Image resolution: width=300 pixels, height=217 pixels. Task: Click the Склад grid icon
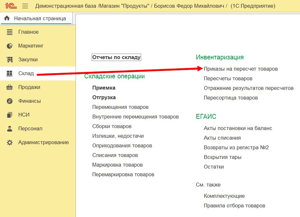tap(10, 74)
